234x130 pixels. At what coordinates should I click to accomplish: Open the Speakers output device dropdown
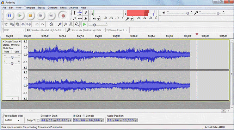[48, 30]
